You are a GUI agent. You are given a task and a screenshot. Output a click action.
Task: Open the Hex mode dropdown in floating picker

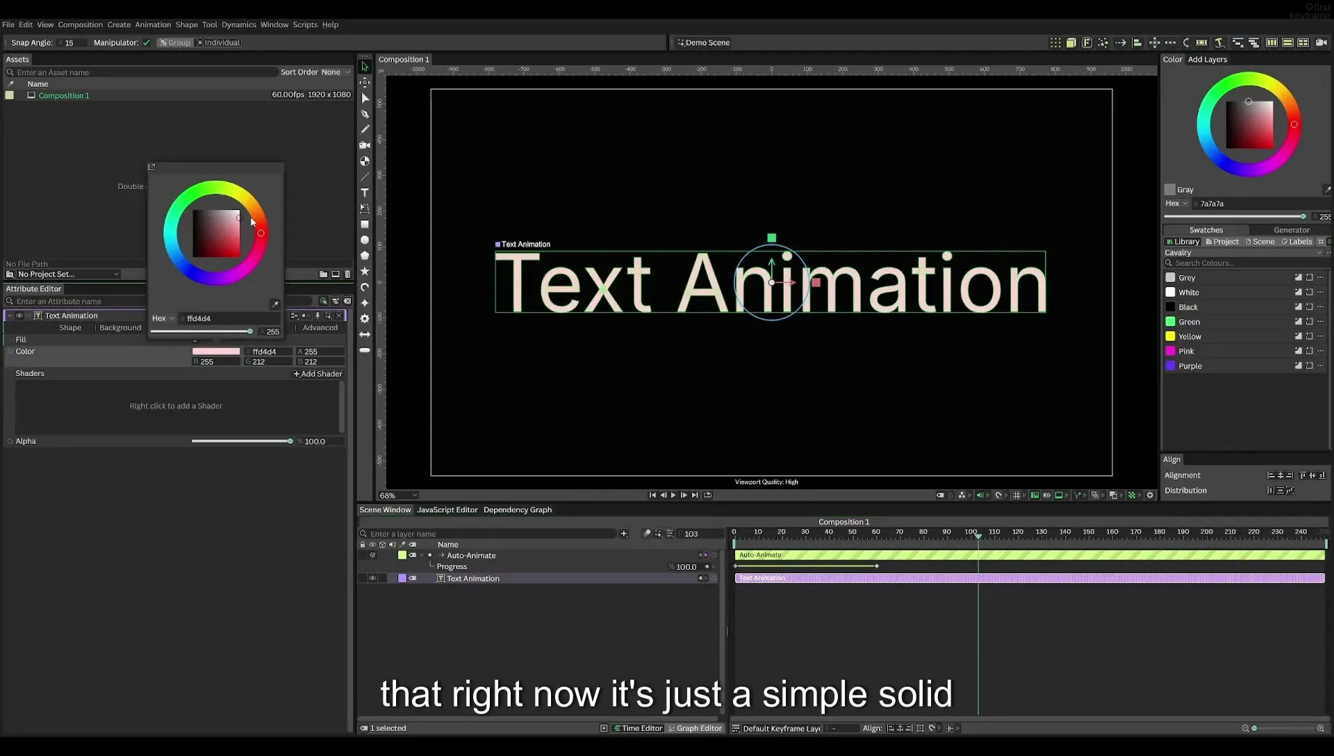(x=163, y=318)
